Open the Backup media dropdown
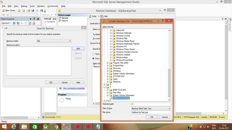 coord(54,41)
